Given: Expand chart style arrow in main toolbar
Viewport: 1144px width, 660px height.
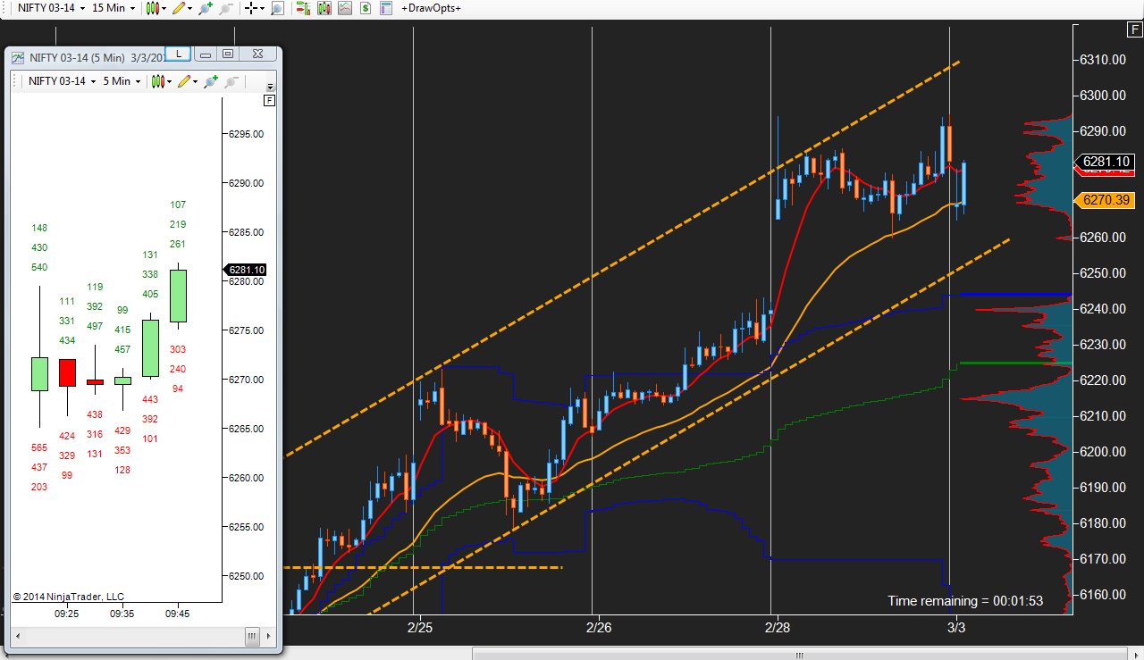Looking at the screenshot, I should 166,8.
